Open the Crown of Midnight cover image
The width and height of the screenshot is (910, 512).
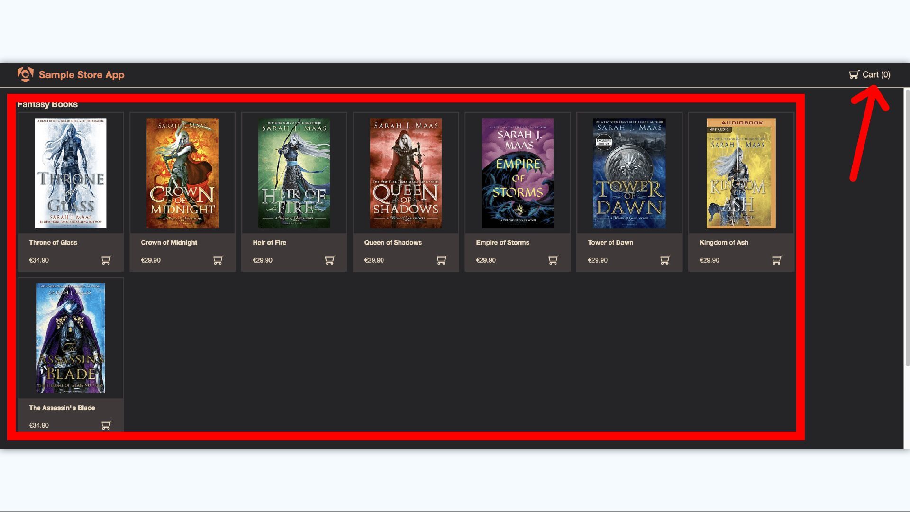click(x=182, y=173)
